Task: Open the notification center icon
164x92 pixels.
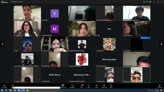Action: (161, 90)
